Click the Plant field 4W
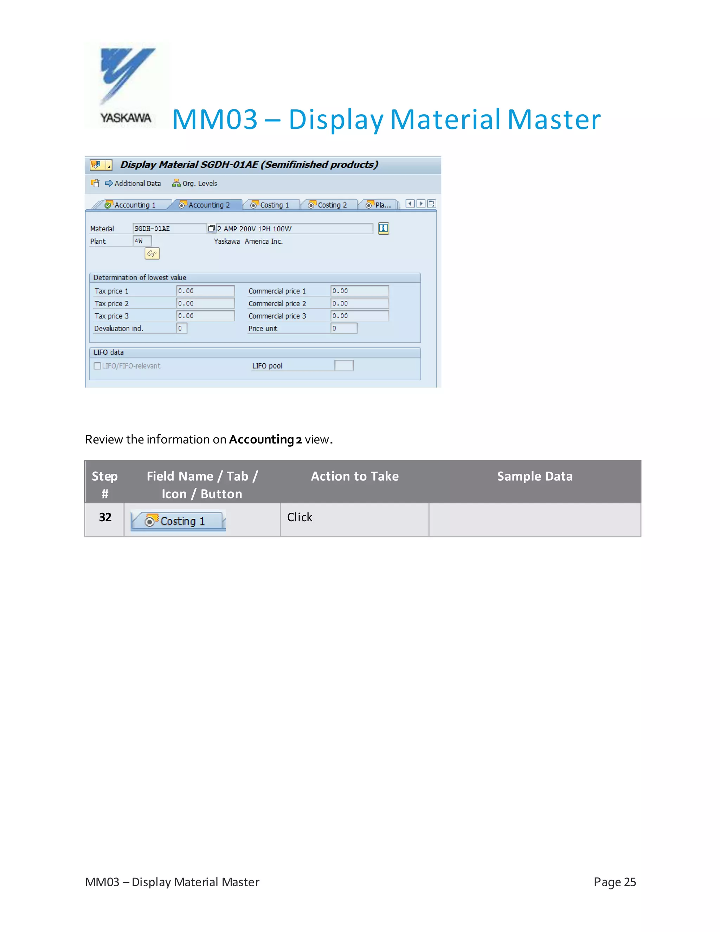 click(x=142, y=241)
